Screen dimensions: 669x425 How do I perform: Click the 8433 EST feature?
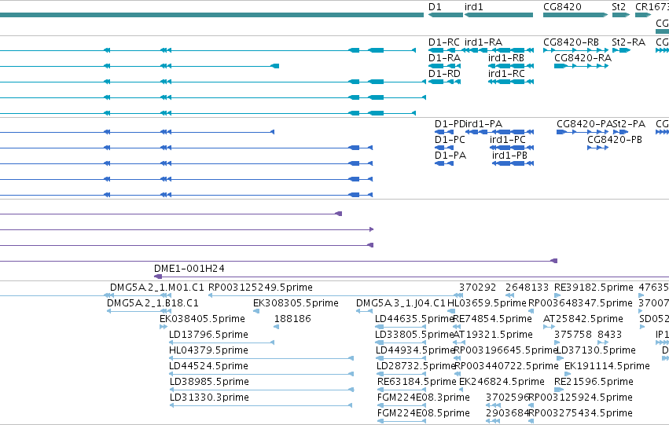(603, 343)
